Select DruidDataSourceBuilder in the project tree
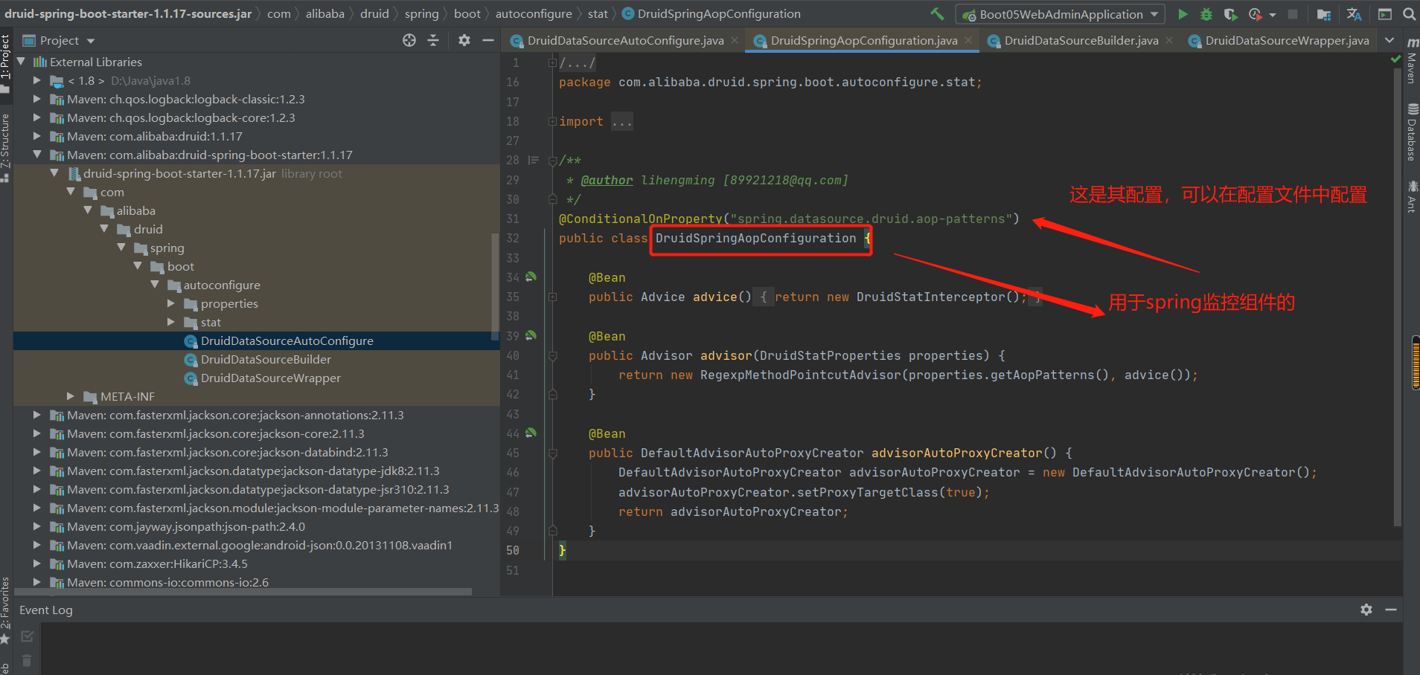Viewport: 1420px width, 675px height. click(x=266, y=359)
